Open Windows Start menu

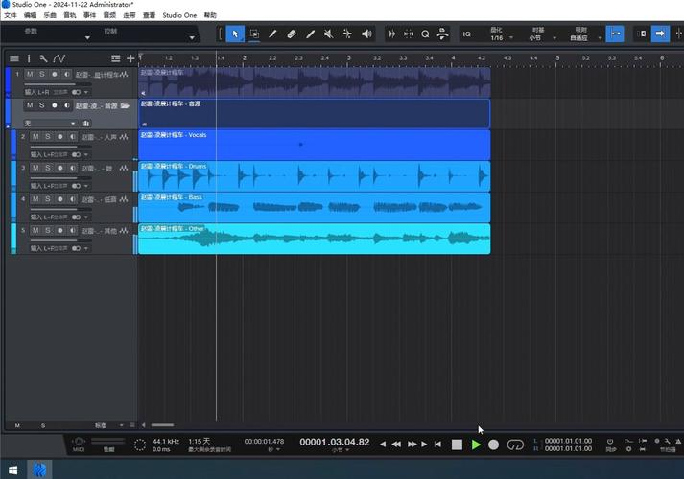tap(13, 469)
